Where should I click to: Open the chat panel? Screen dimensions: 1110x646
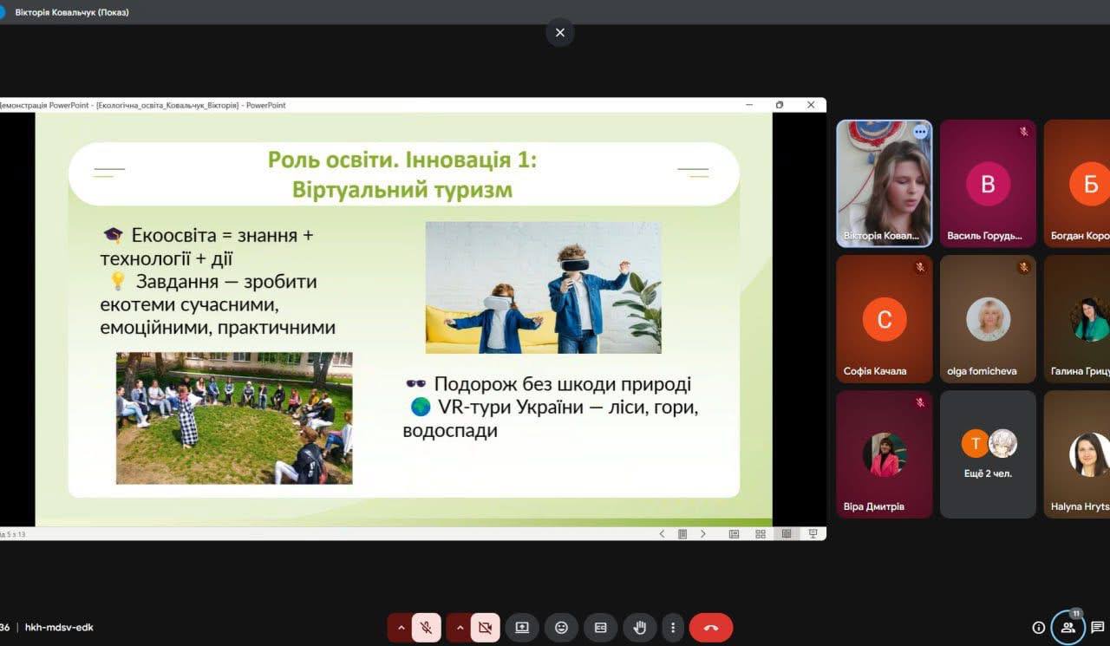coord(1097,627)
